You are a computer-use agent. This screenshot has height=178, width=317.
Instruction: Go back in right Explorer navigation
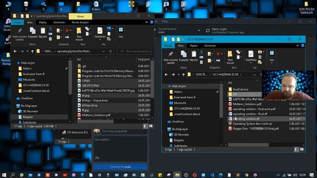(166, 75)
